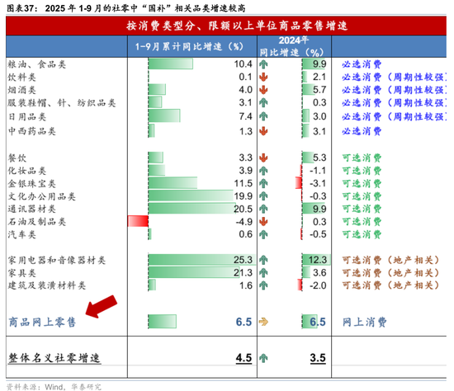This screenshot has height=391, width=454.
Task: Click the up arrow in 整体名义社零增速 row
Action: click(x=263, y=358)
